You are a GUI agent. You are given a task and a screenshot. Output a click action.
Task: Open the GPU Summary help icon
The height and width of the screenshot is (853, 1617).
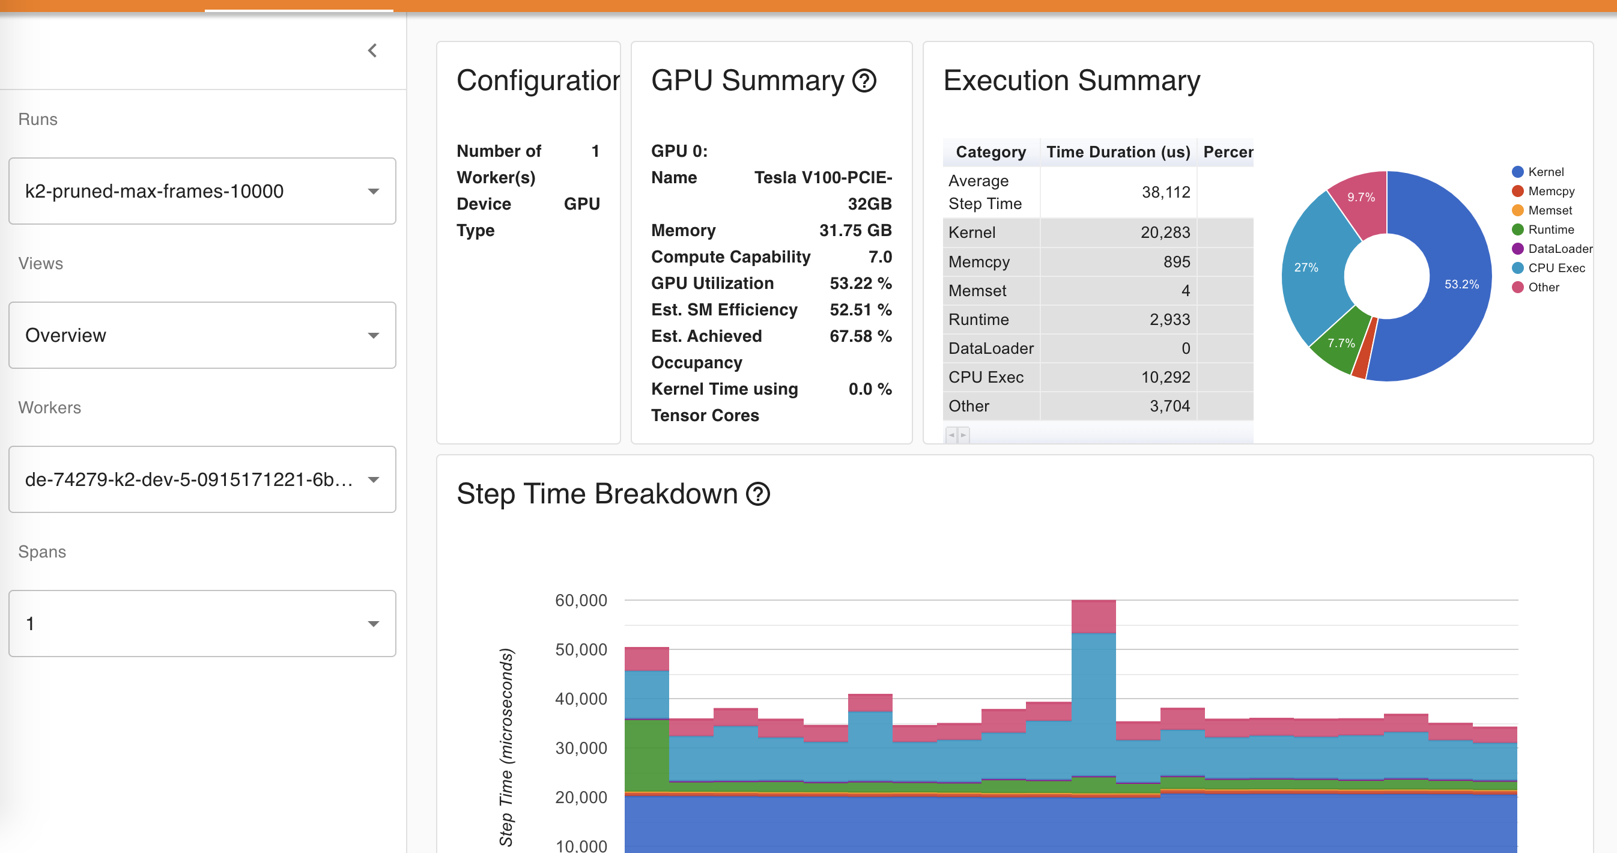[864, 80]
